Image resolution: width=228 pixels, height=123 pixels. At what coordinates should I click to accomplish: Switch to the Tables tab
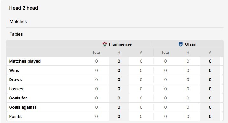[x=16, y=34]
